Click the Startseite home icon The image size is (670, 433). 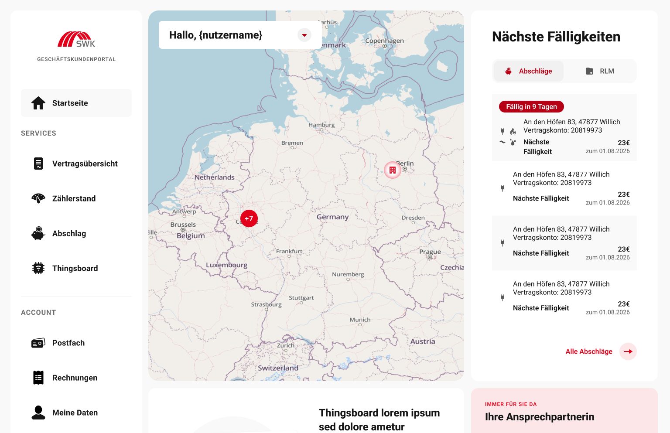pyautogui.click(x=38, y=103)
